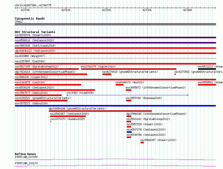Click the 42720k ruler tick label
This screenshot has width=223, height=169.
coord(106,10)
